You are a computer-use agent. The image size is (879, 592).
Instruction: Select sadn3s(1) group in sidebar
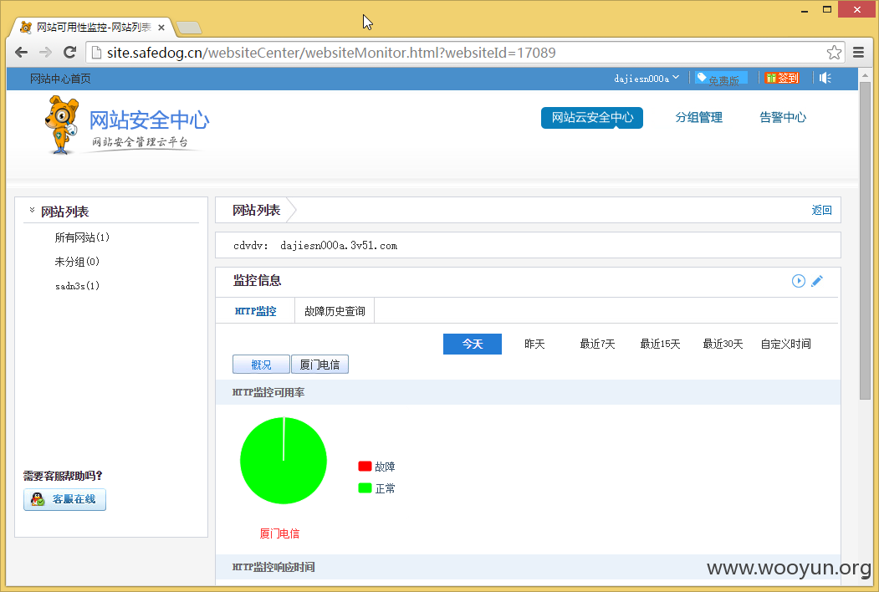[77, 286]
